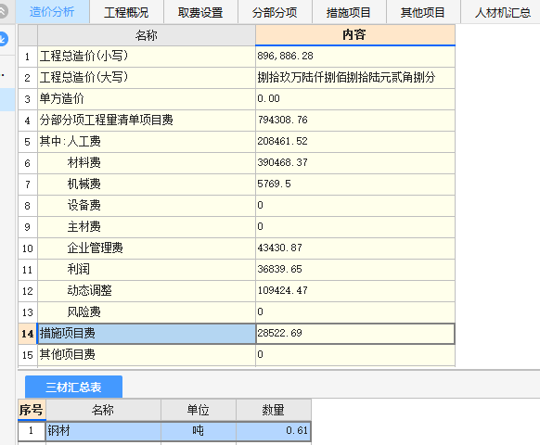The width and height of the screenshot is (540, 445).
Task: Select the 企业管理费 row name
Action: 147,248
